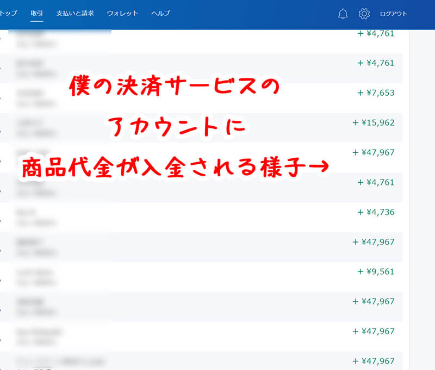Select the +¥15,962 transaction row
The image size is (435, 370).
point(373,123)
